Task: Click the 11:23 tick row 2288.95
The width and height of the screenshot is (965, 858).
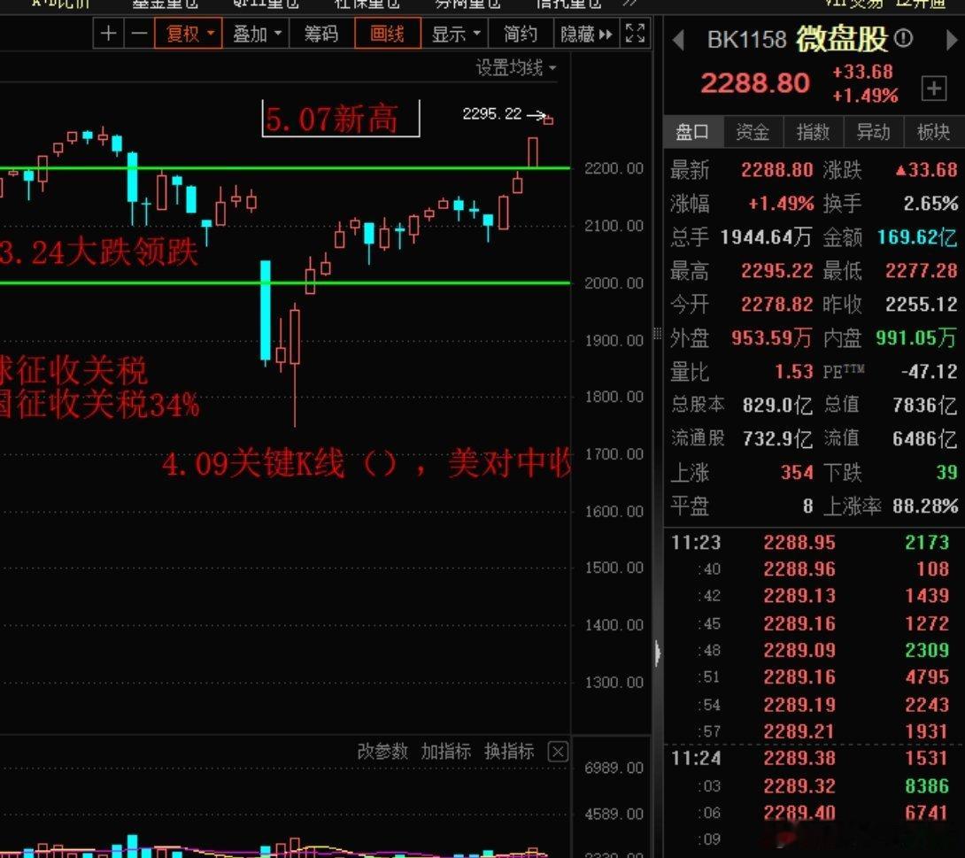Action: click(799, 542)
